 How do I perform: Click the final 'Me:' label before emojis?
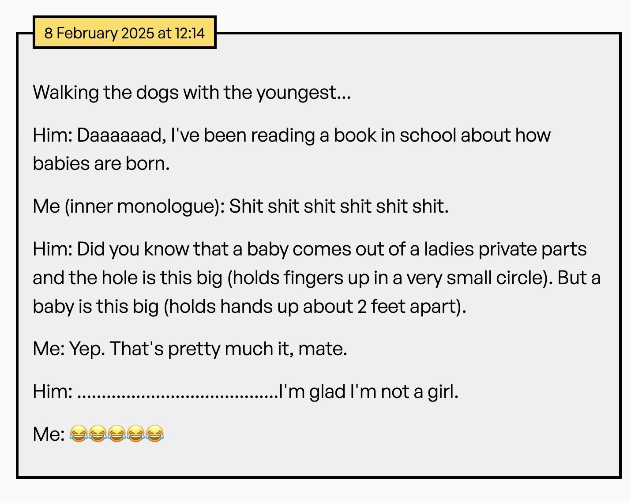(49, 434)
